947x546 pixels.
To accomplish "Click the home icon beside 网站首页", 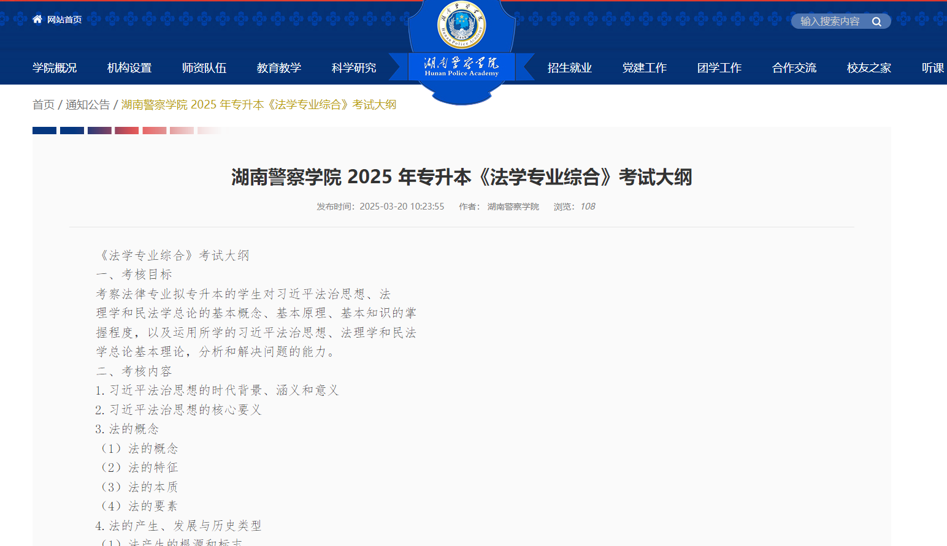I will point(37,20).
